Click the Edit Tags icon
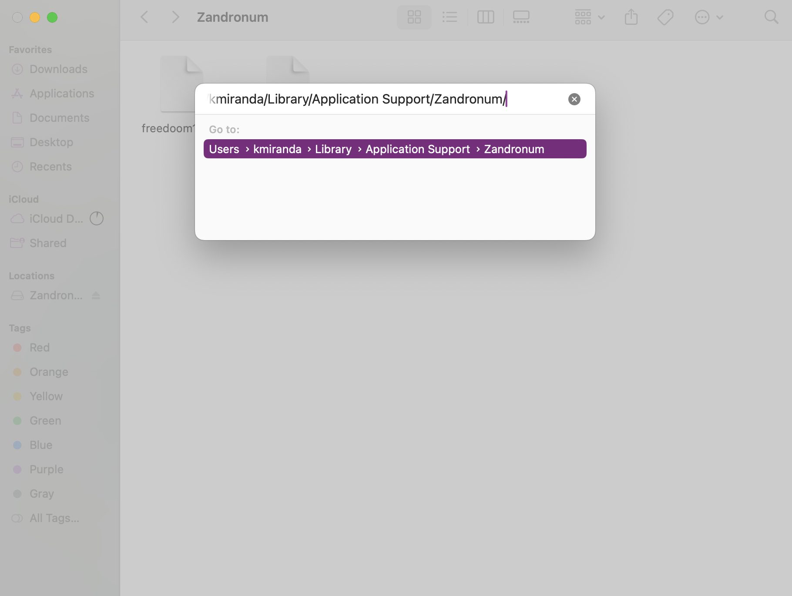The width and height of the screenshot is (792, 596). (x=665, y=17)
